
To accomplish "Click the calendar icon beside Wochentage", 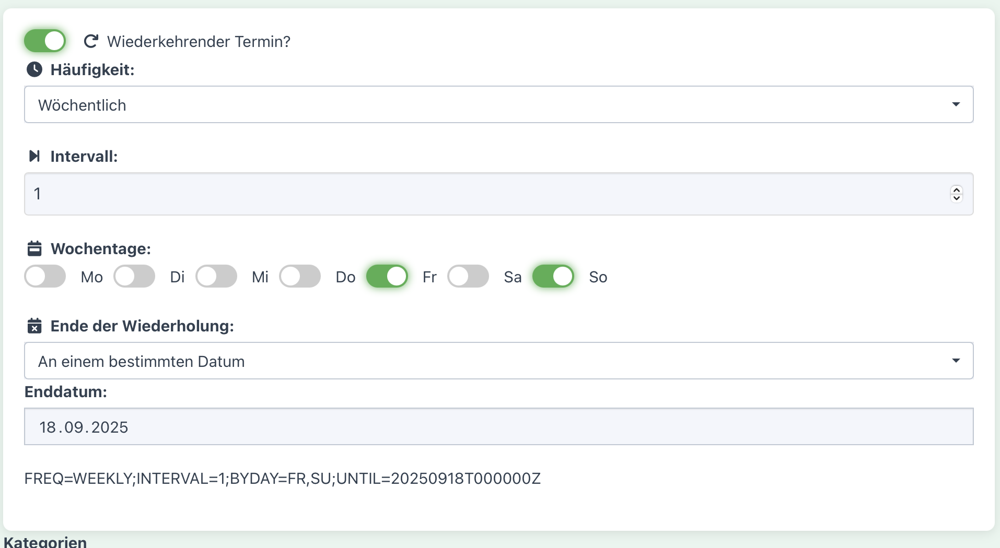I will pyautogui.click(x=34, y=248).
